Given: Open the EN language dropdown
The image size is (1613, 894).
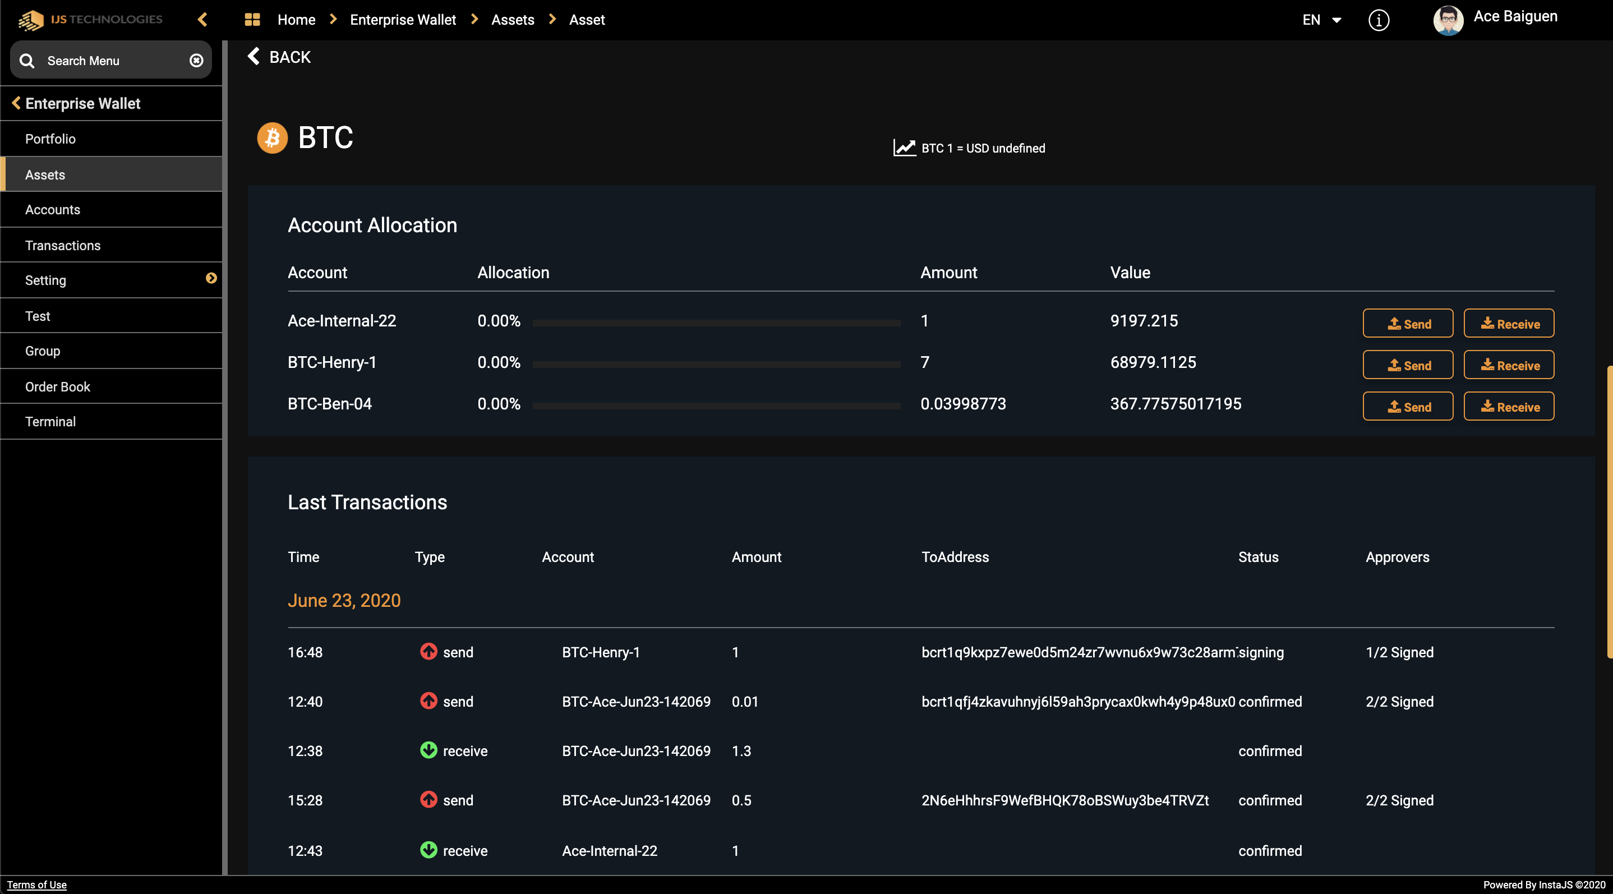Looking at the screenshot, I should (1321, 20).
